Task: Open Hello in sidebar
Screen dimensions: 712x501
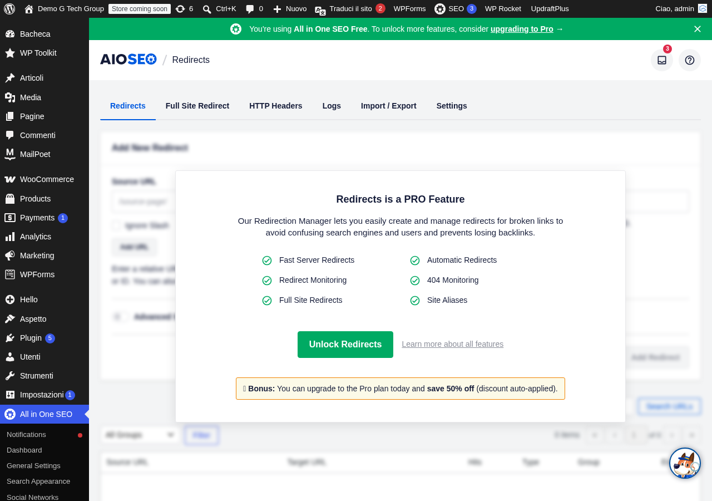Action: pyautogui.click(x=44, y=299)
